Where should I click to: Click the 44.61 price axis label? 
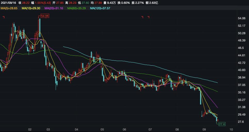(x=241, y=55)
